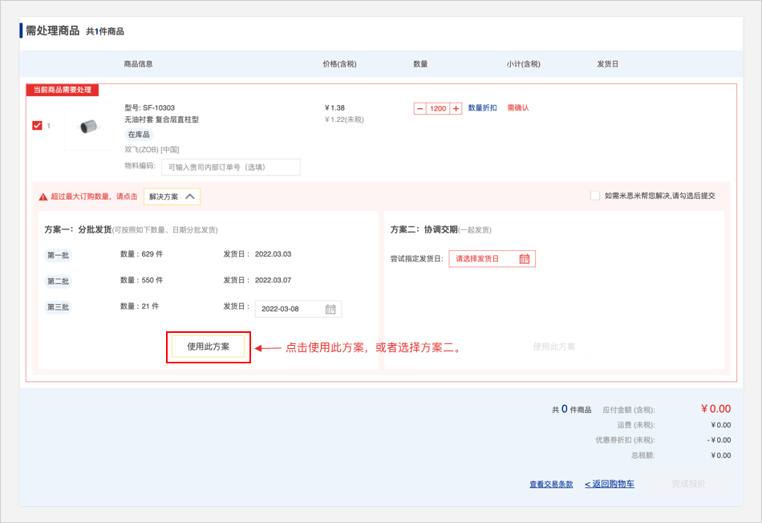This screenshot has height=523, width=762.
Task: Click the 在库品 stock tag
Action: 138,135
